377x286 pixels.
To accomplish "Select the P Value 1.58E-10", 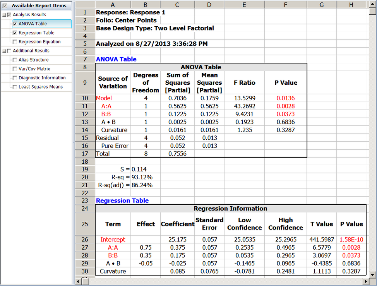I will pos(351,240).
